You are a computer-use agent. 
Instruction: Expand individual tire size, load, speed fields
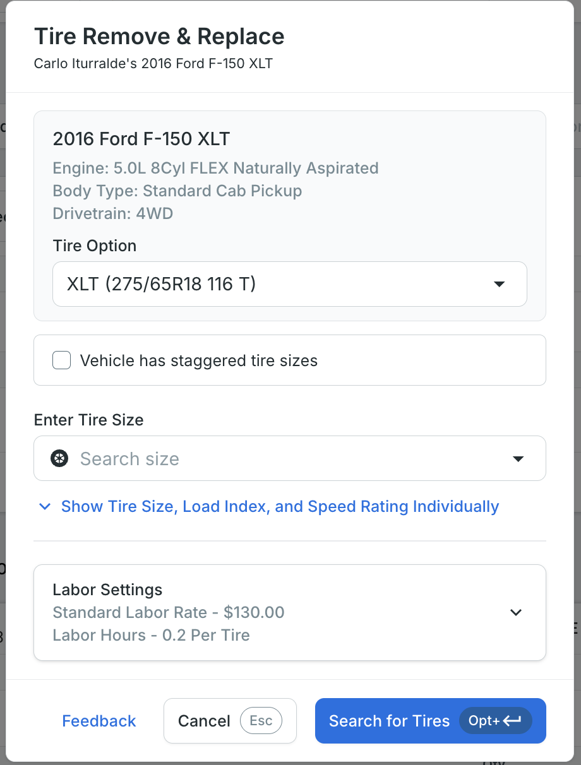280,507
